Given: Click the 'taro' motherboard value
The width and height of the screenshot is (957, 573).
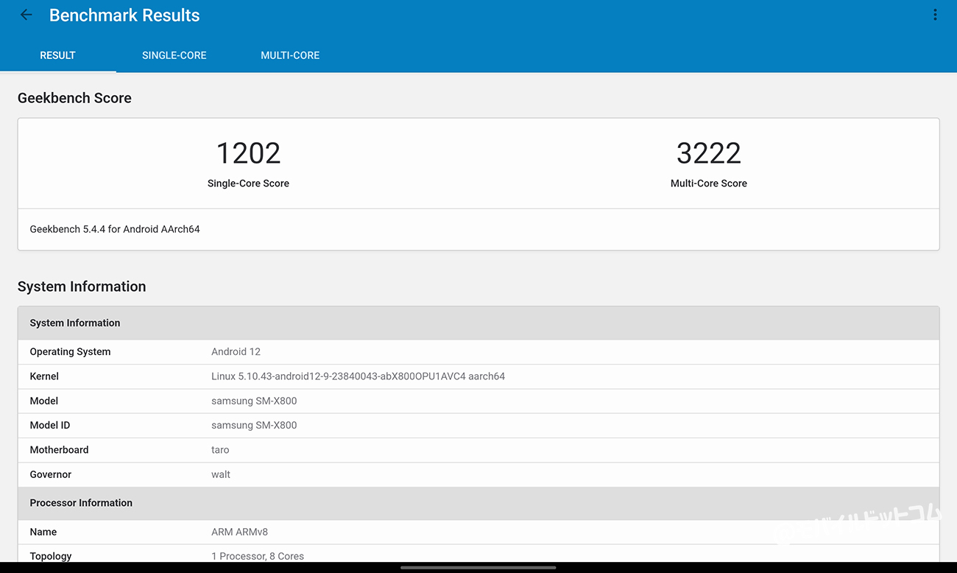Looking at the screenshot, I should (x=220, y=450).
